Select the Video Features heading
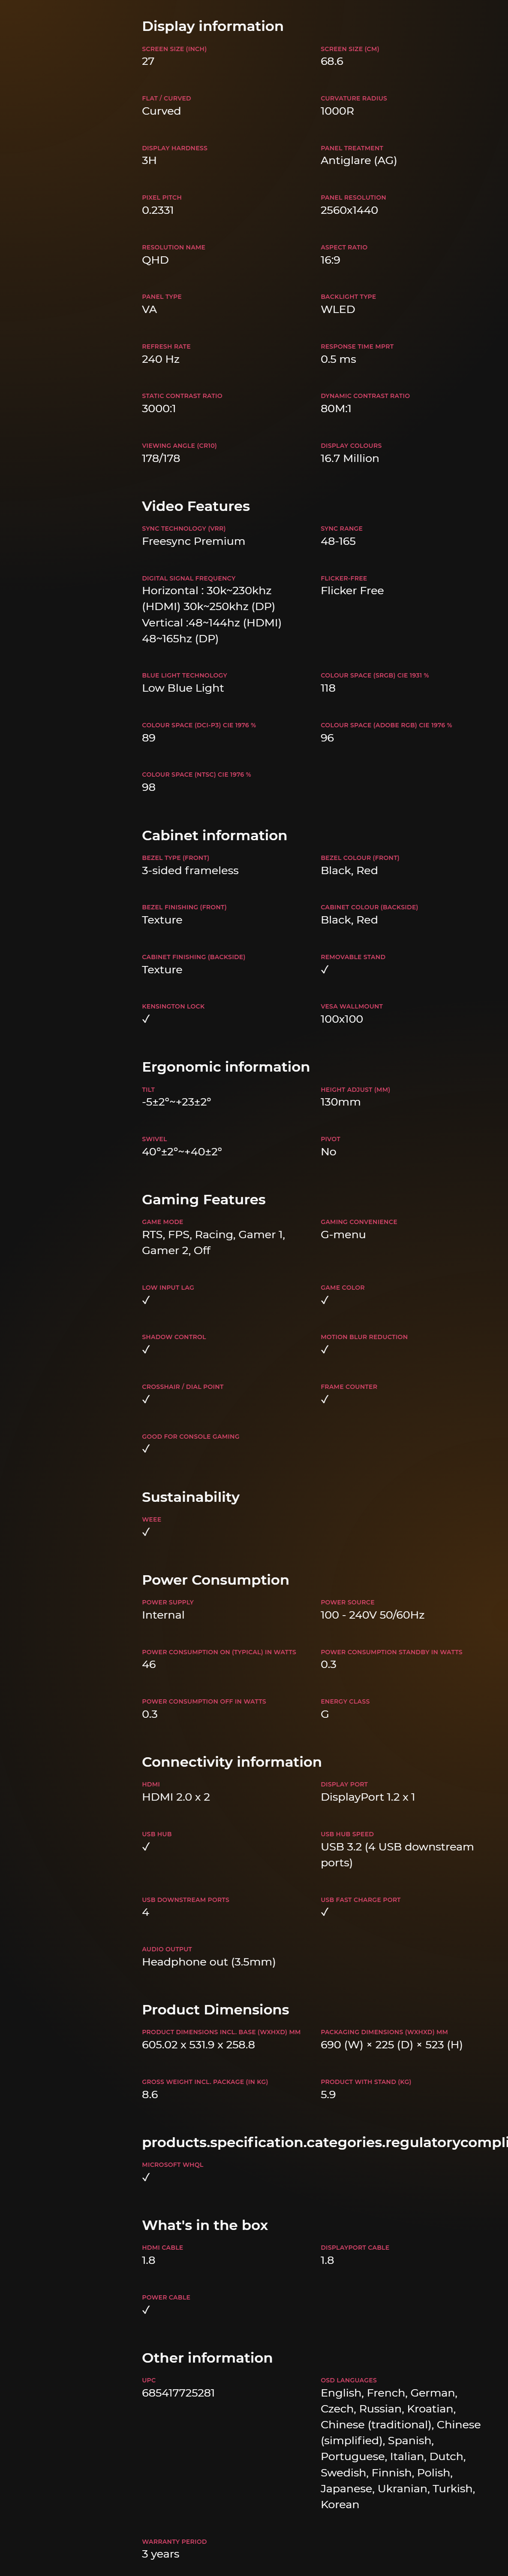 195,506
